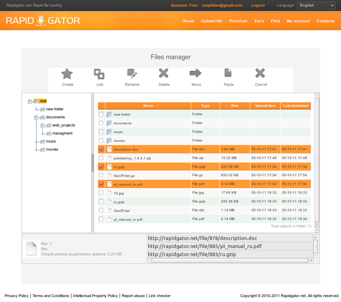Click file icon beside 10.jpg
The height and width of the screenshot is (302, 341).
pos(109,193)
